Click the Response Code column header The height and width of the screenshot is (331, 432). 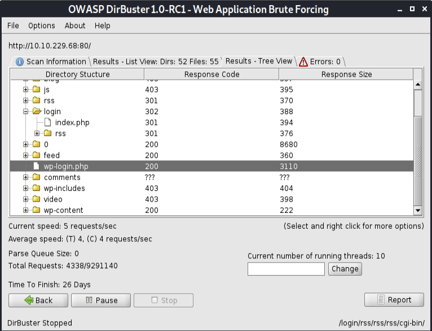(211, 74)
